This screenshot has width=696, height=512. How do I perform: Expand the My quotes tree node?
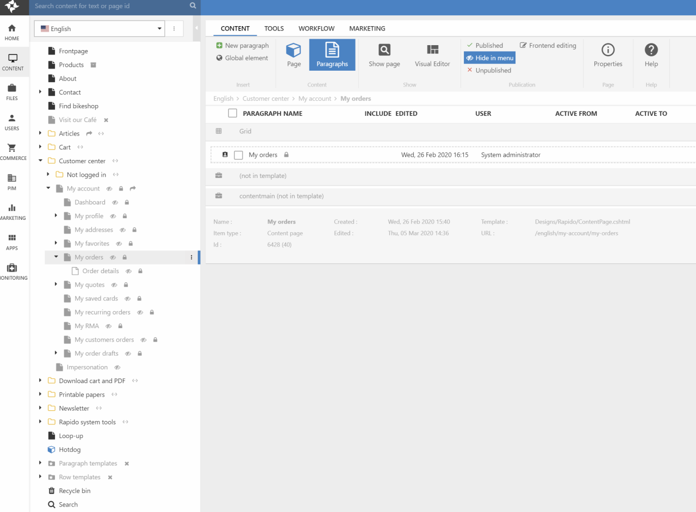pos(56,285)
